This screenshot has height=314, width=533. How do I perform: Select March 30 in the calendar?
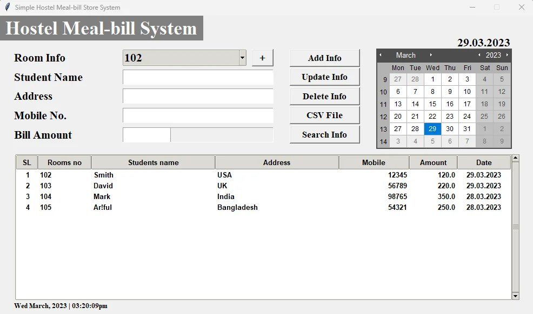point(450,129)
